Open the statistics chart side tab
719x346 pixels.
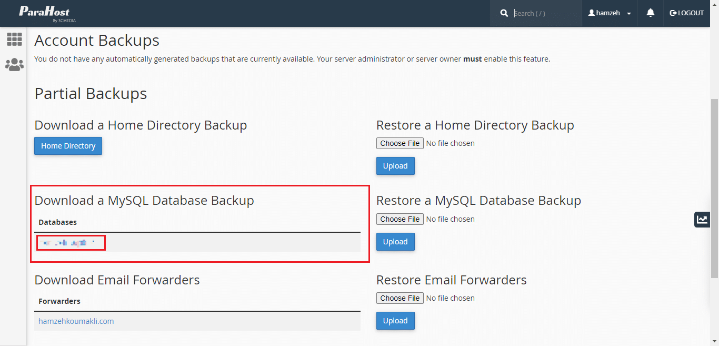point(702,219)
